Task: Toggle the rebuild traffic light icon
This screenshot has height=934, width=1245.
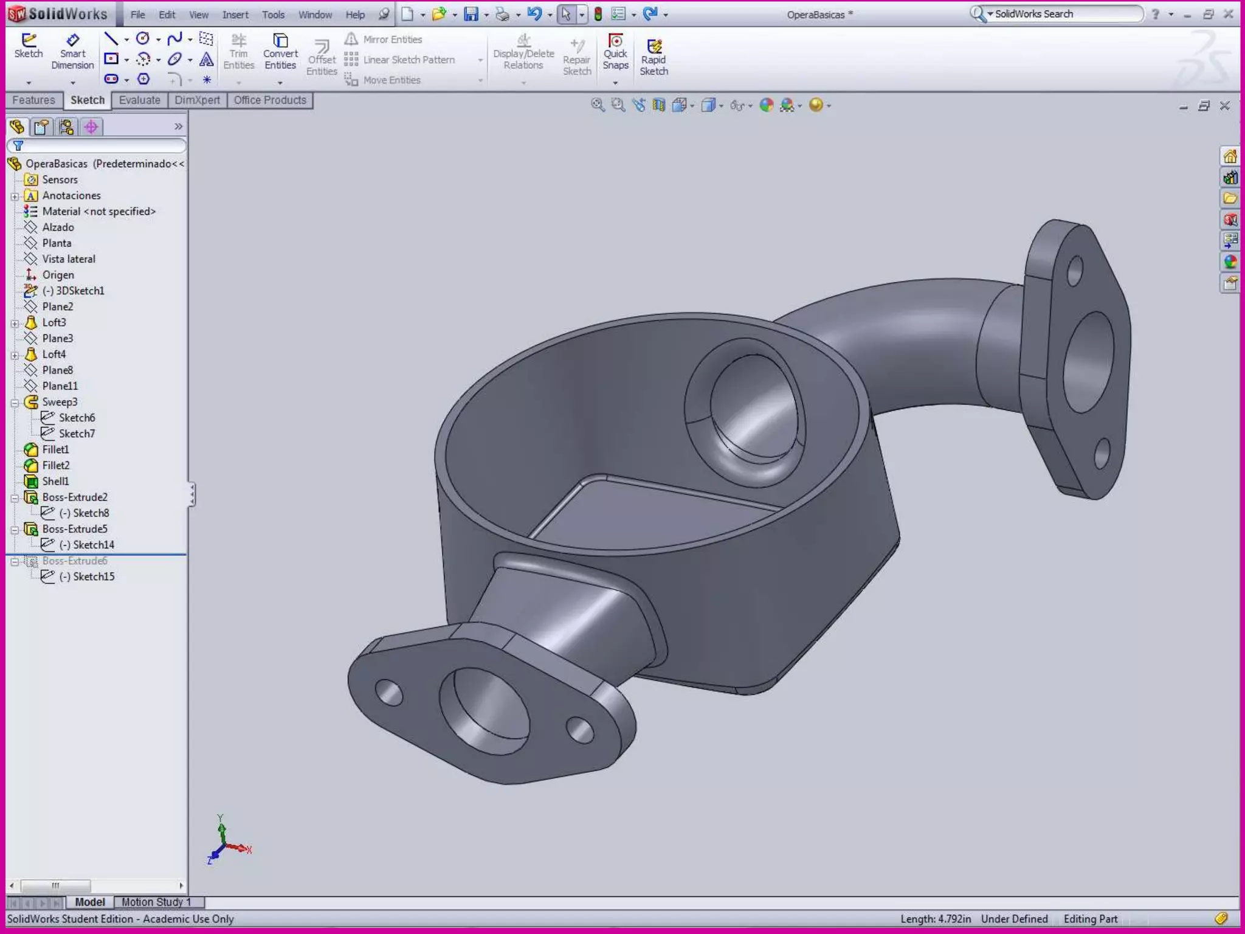Action: 598,14
